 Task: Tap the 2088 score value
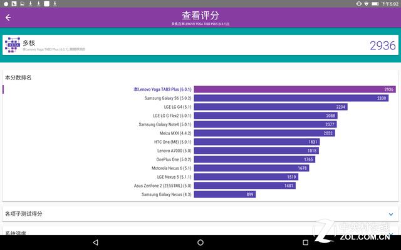tap(330, 116)
